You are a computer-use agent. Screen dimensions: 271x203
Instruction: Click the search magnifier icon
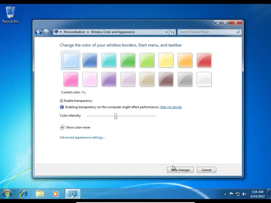point(238,32)
